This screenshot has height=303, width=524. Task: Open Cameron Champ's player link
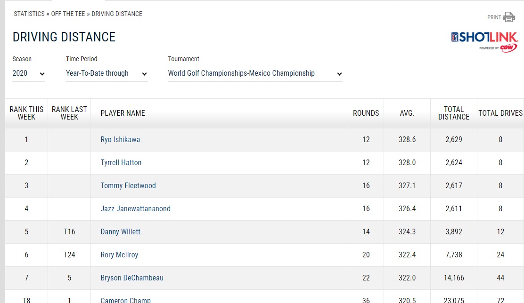coord(126,300)
